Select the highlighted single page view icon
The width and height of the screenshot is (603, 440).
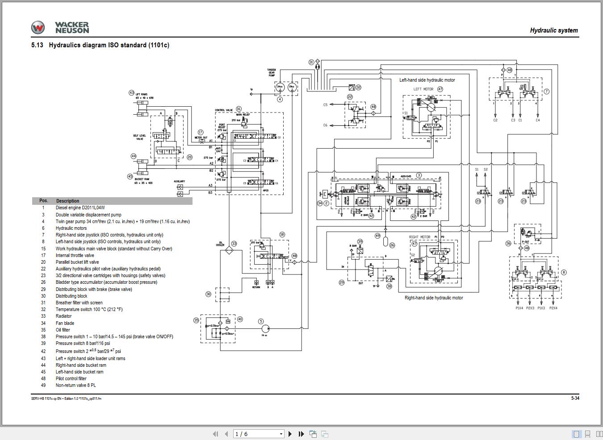pos(576,433)
